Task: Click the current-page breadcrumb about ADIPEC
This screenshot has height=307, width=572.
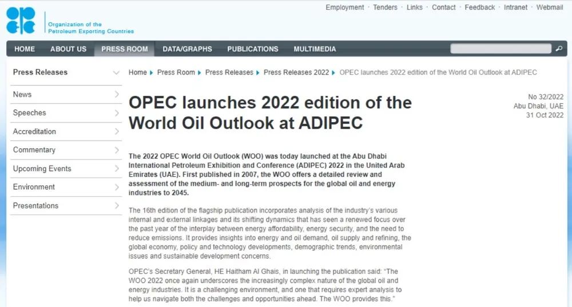Action: point(438,72)
